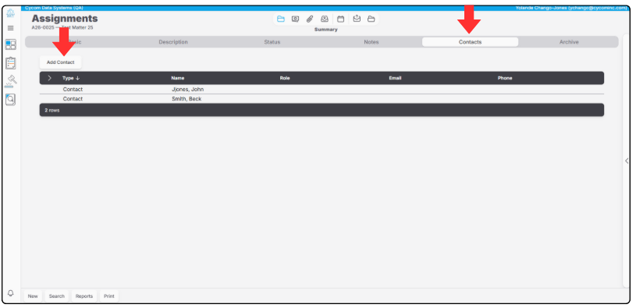This screenshot has width=636, height=308.
Task: Select the Contacts tab
Action: click(x=470, y=42)
